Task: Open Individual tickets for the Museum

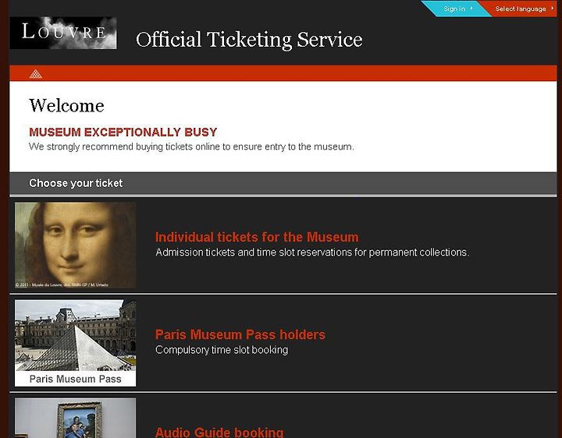Action: pos(257,237)
